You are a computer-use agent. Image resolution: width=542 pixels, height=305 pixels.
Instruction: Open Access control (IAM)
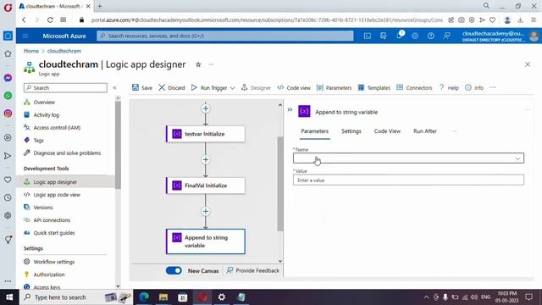tap(57, 128)
